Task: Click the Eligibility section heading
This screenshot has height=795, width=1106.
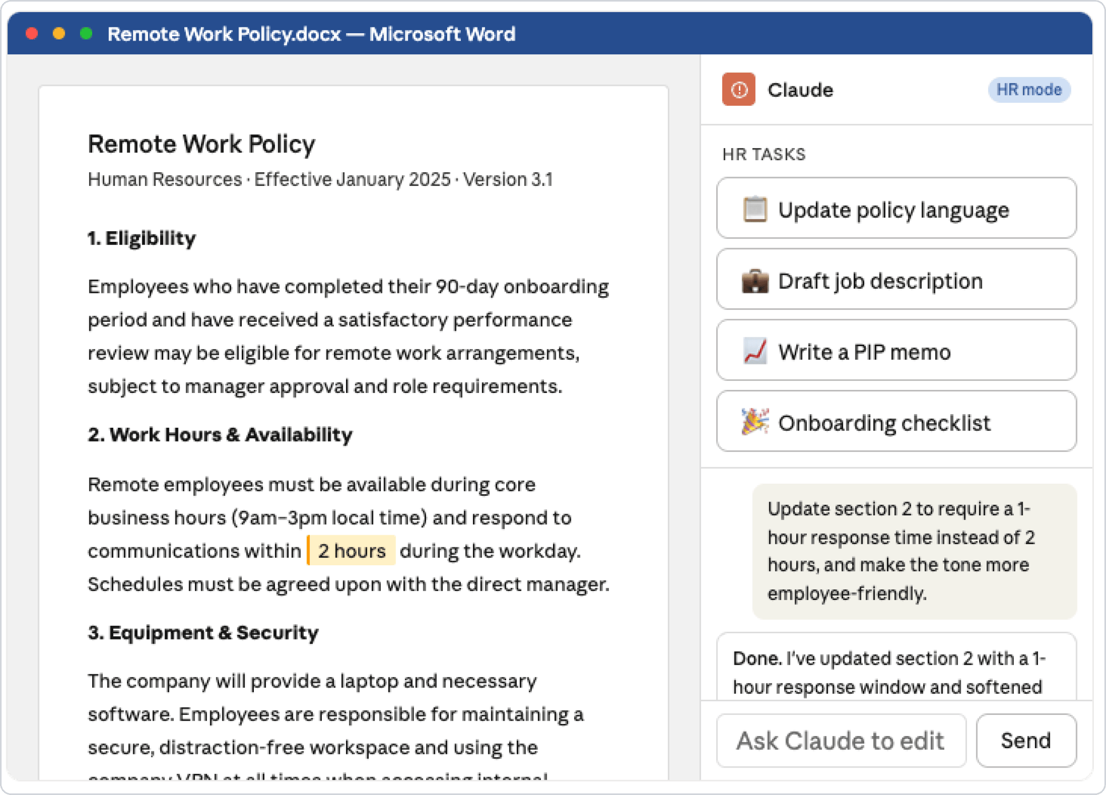Action: [x=141, y=238]
